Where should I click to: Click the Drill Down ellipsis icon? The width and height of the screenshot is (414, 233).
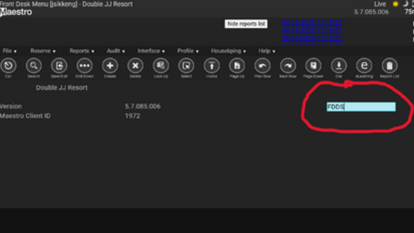point(84,66)
